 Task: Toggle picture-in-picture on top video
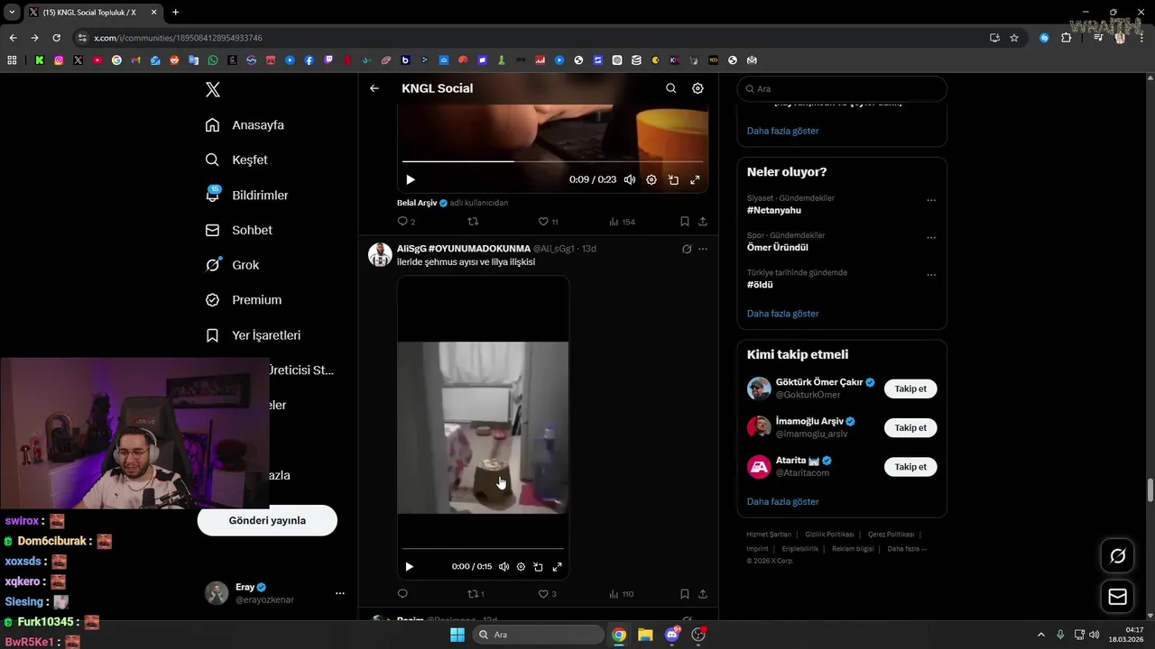(x=673, y=179)
